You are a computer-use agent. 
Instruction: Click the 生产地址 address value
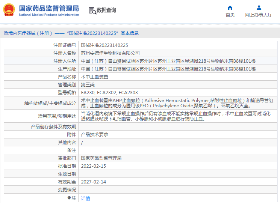click(168, 69)
